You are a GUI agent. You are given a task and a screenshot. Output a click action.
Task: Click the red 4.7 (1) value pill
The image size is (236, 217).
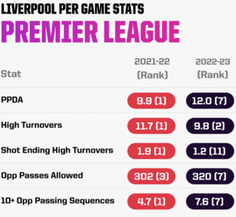click(151, 201)
